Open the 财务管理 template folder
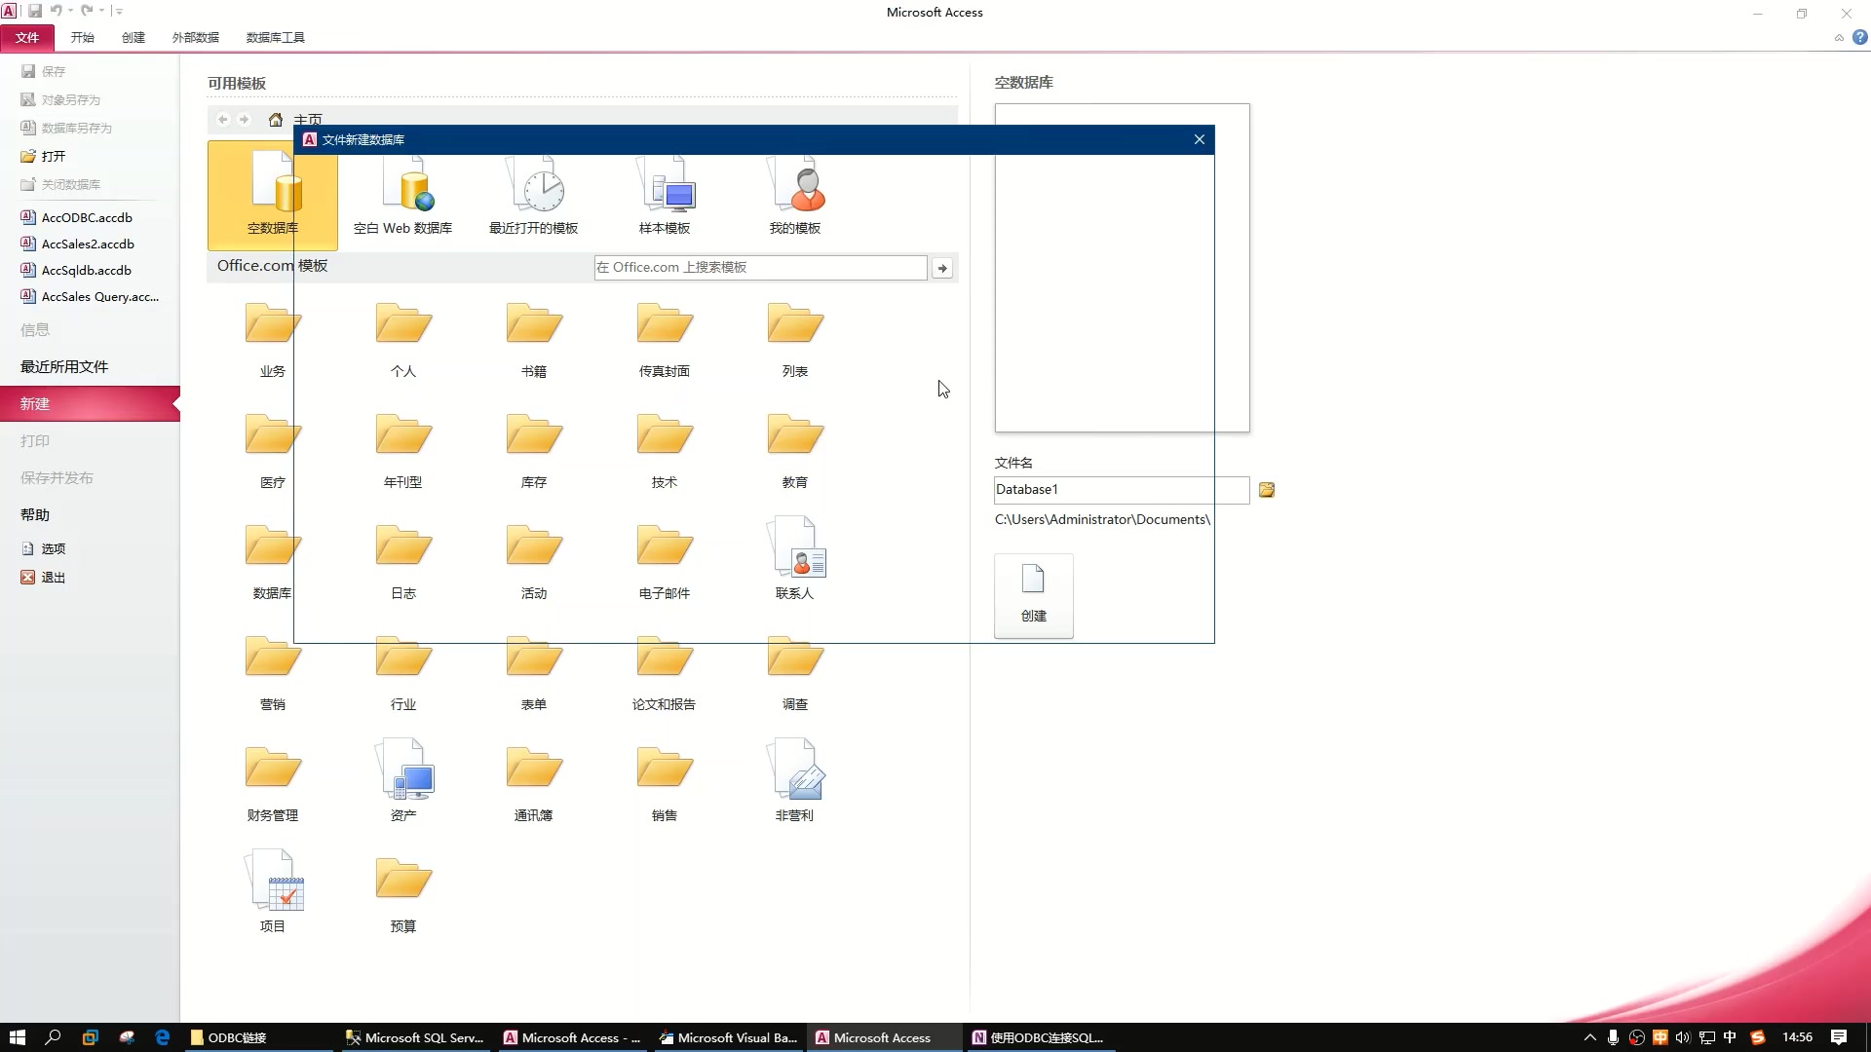 (x=273, y=784)
